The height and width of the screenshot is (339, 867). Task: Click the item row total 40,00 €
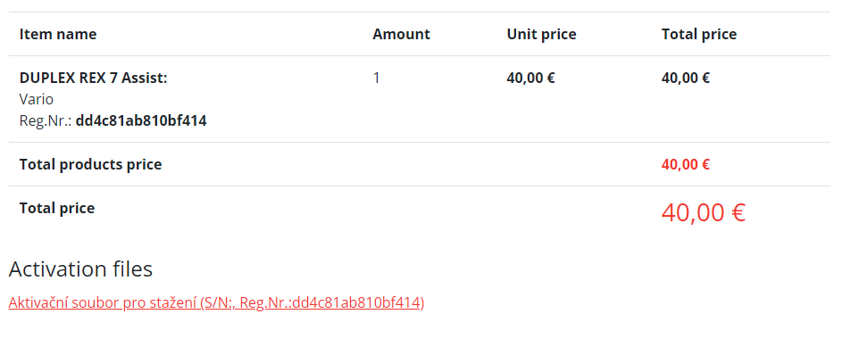[686, 78]
